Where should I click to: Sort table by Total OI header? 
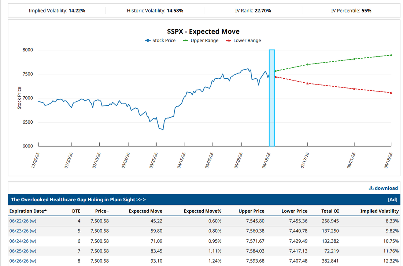pyautogui.click(x=330, y=211)
